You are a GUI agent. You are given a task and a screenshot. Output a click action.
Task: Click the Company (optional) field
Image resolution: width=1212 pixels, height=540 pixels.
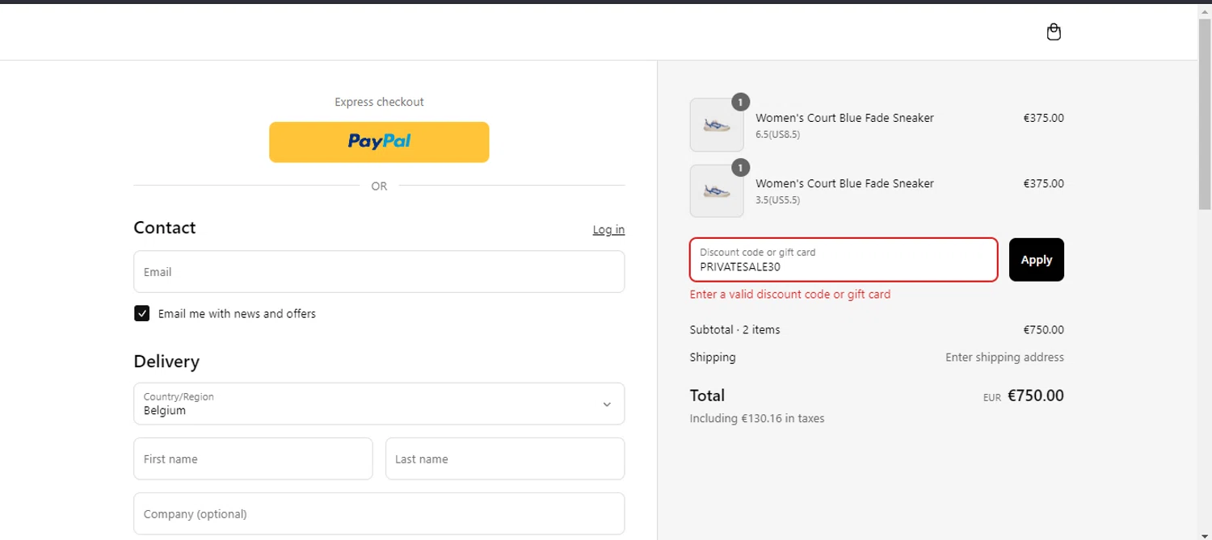379,513
